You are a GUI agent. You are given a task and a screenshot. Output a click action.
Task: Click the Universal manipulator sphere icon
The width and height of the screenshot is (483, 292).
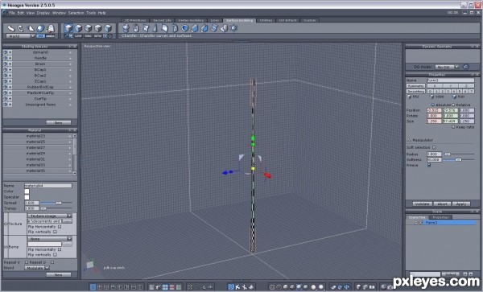point(40,28)
